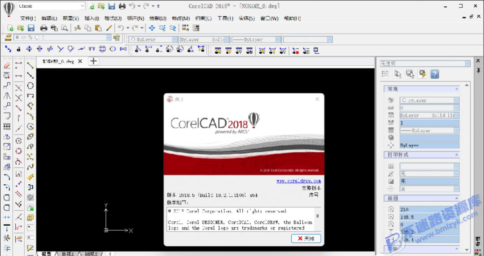Click the view field showing 210
This screenshot has width=484, height=256.
(429, 209)
